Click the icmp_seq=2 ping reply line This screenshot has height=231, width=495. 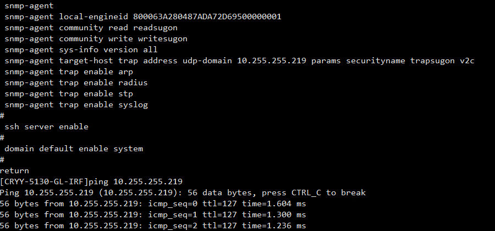tap(153, 226)
